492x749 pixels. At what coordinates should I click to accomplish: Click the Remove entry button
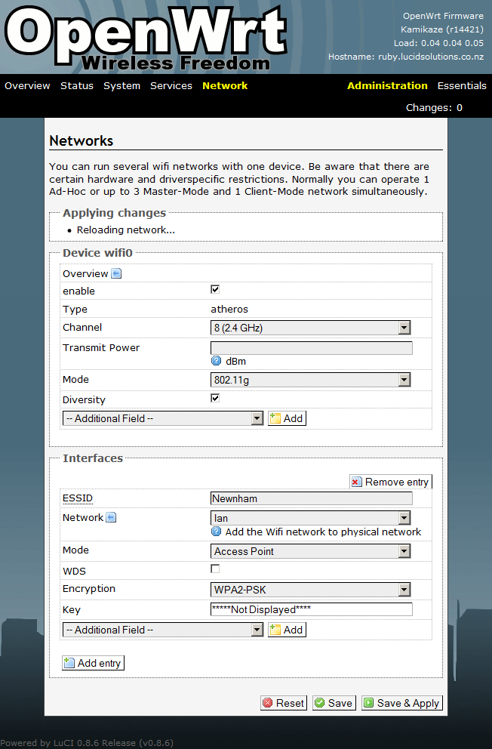pos(390,482)
